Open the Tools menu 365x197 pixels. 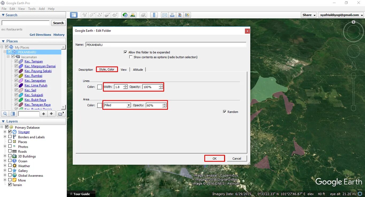tap(32, 9)
